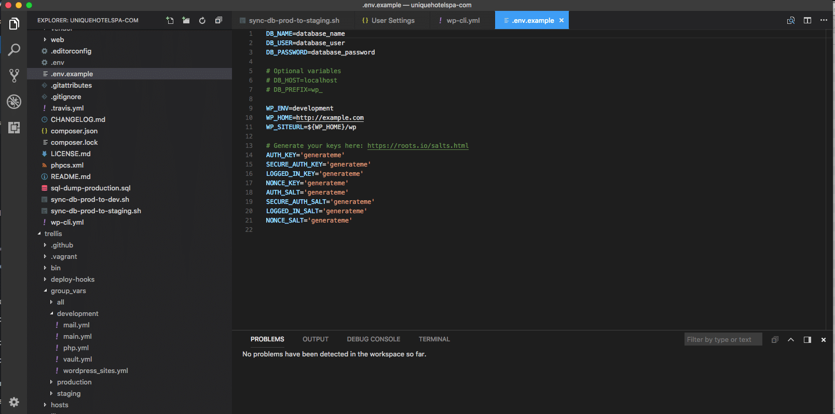
Task: Follow the http://example.com link
Action: click(330, 118)
